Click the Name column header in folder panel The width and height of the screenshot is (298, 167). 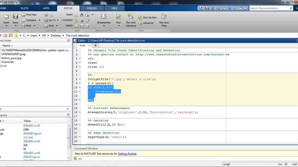click(x=7, y=45)
